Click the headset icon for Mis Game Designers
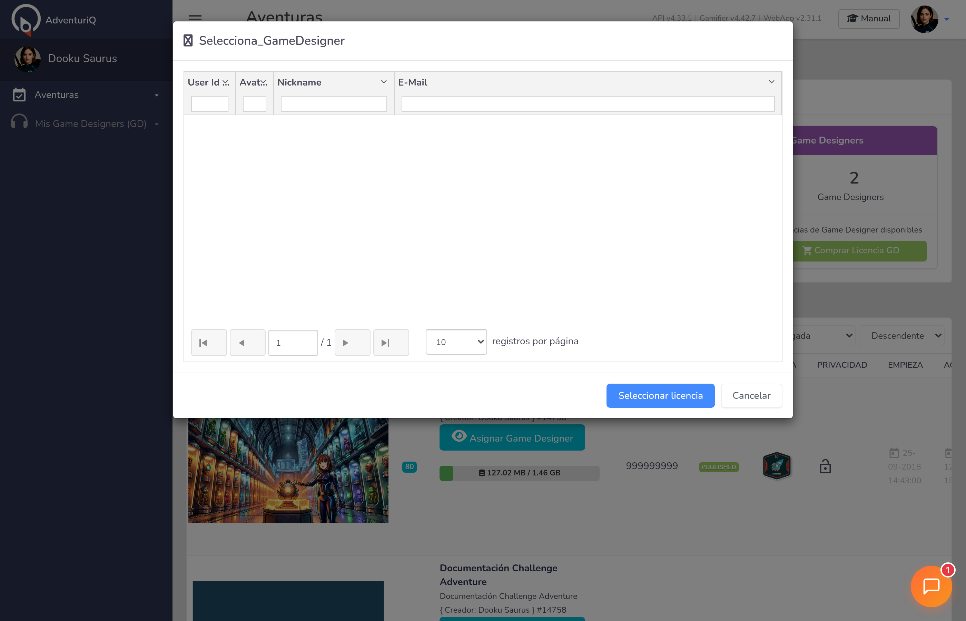This screenshot has height=621, width=966. [19, 122]
